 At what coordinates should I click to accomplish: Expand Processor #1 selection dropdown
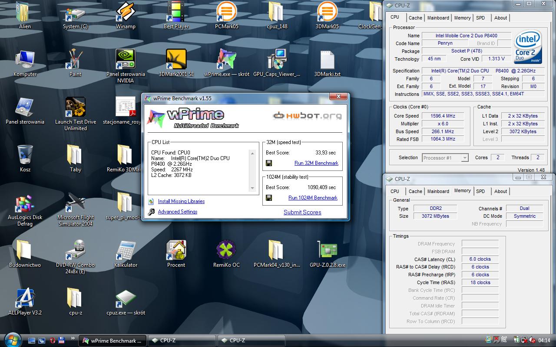click(464, 158)
